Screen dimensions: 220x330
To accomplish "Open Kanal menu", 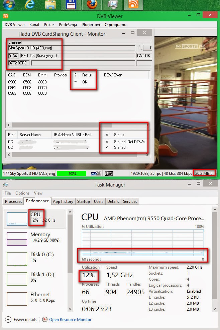I will coord(34,25).
